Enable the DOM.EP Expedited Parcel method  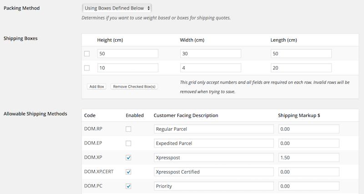pos(128,143)
